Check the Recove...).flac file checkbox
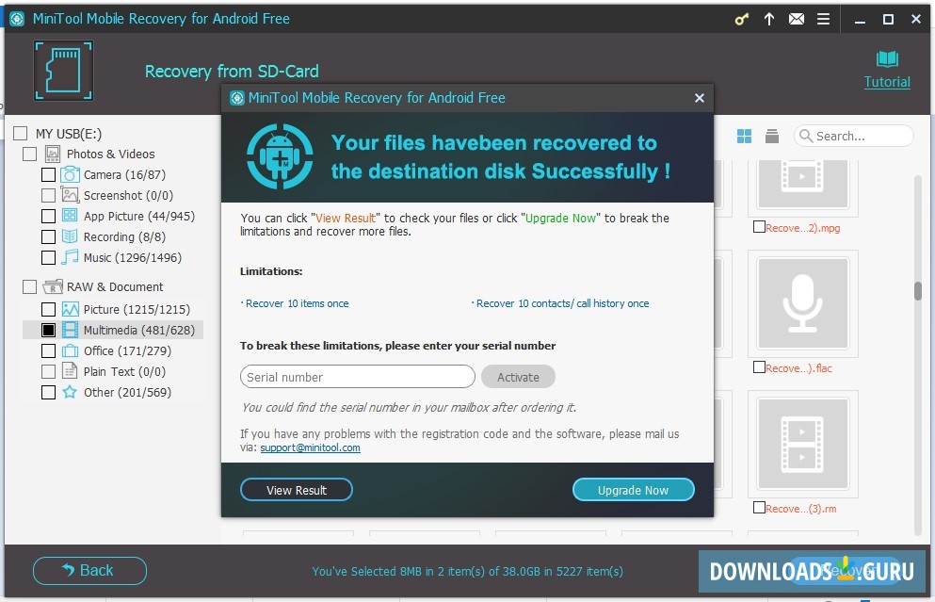This screenshot has width=935, height=602. tap(759, 366)
